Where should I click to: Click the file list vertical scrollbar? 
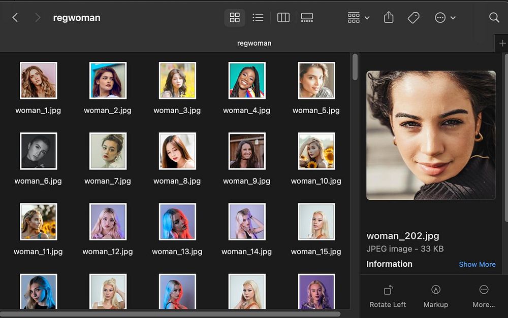(355, 67)
